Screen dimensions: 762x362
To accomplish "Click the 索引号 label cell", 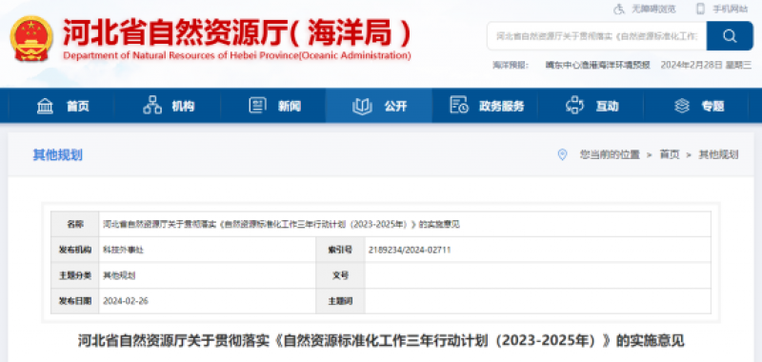I will tap(340, 250).
